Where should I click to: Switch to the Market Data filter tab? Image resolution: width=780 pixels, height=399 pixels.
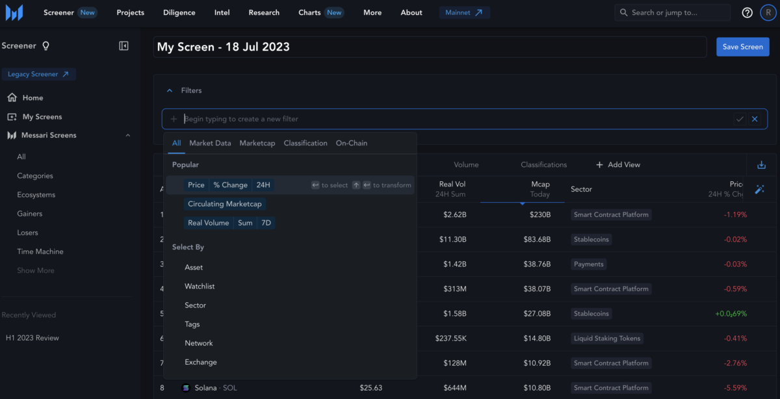[x=210, y=143]
